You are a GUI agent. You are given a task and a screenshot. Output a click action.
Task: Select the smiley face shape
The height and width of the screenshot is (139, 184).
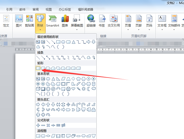point(68,89)
